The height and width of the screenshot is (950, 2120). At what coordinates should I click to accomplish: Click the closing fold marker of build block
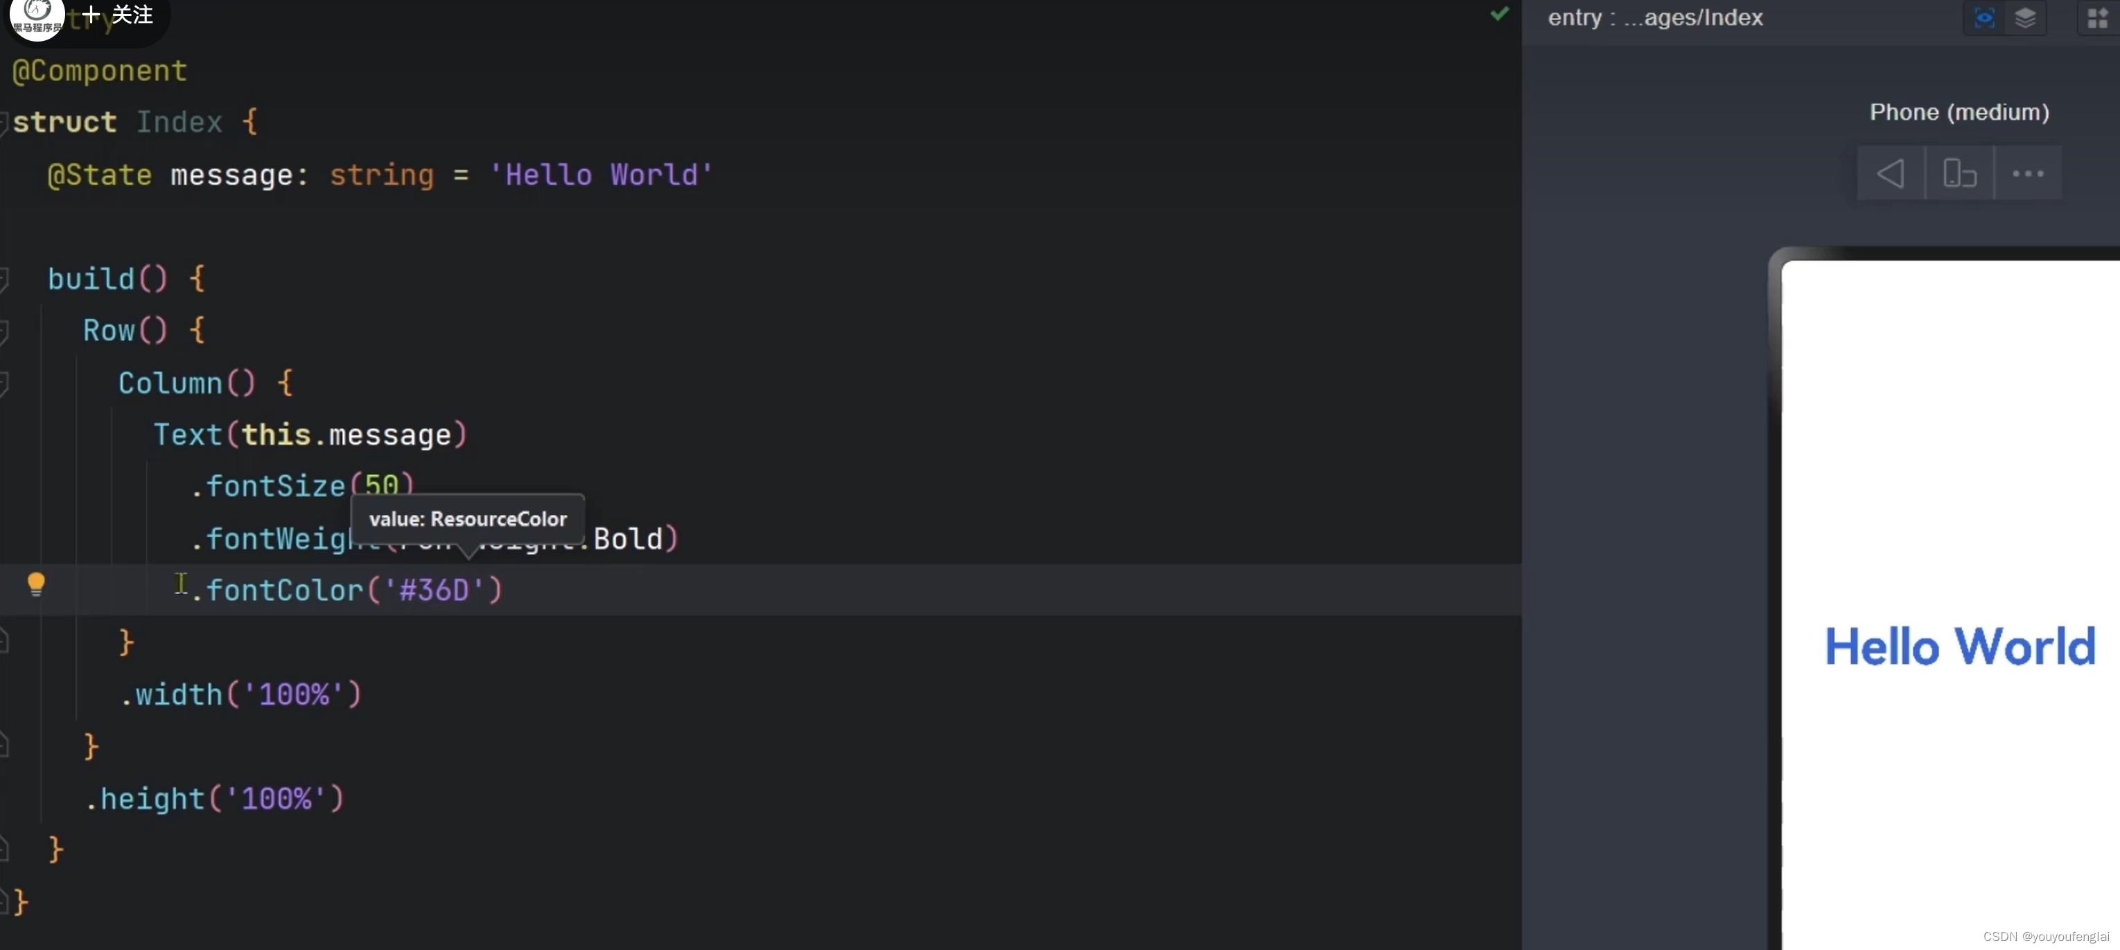(x=3, y=850)
